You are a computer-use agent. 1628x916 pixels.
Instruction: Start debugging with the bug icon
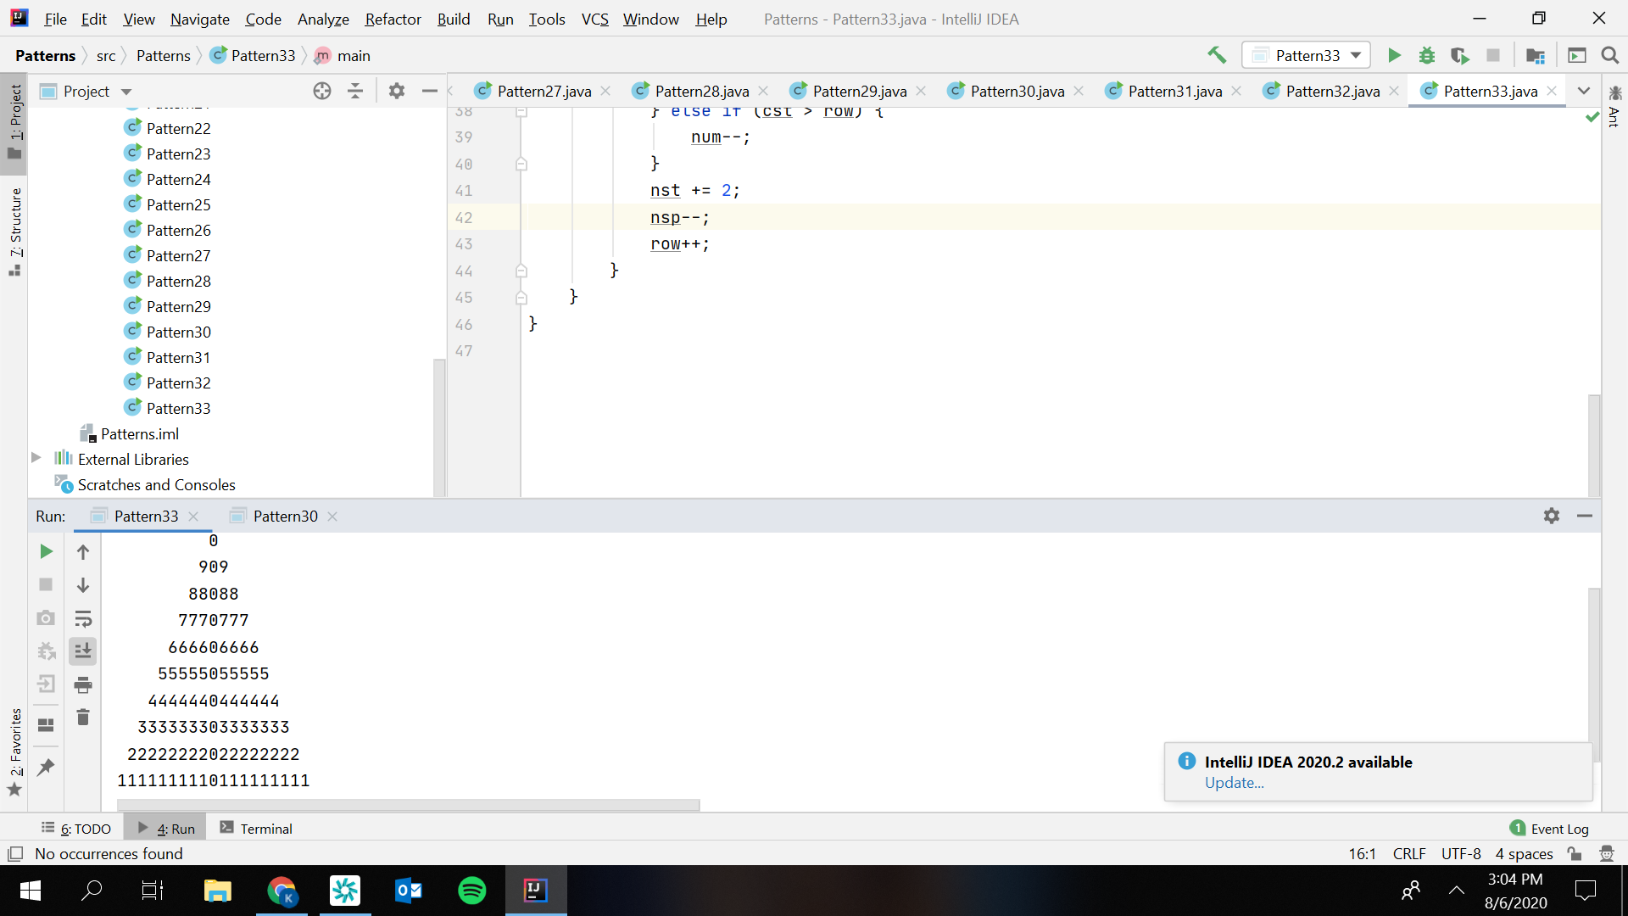1427,55
